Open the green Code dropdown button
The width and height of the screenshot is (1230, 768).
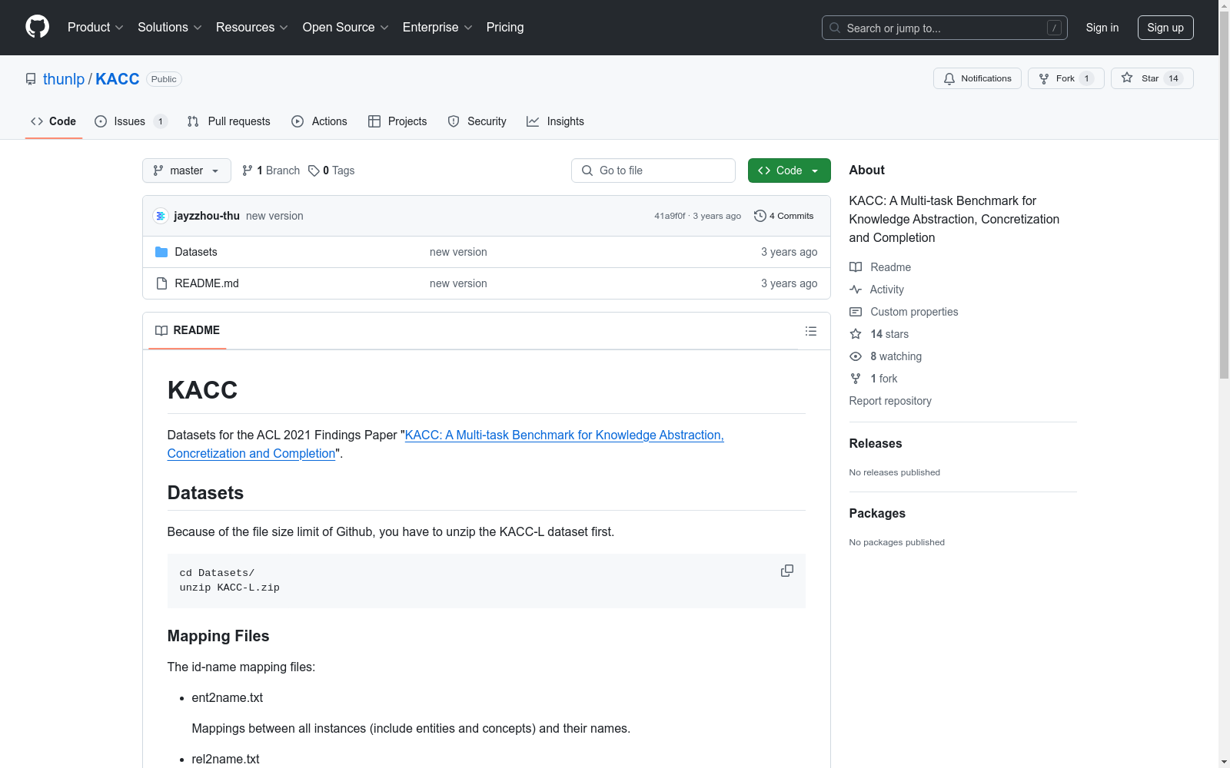790,170
